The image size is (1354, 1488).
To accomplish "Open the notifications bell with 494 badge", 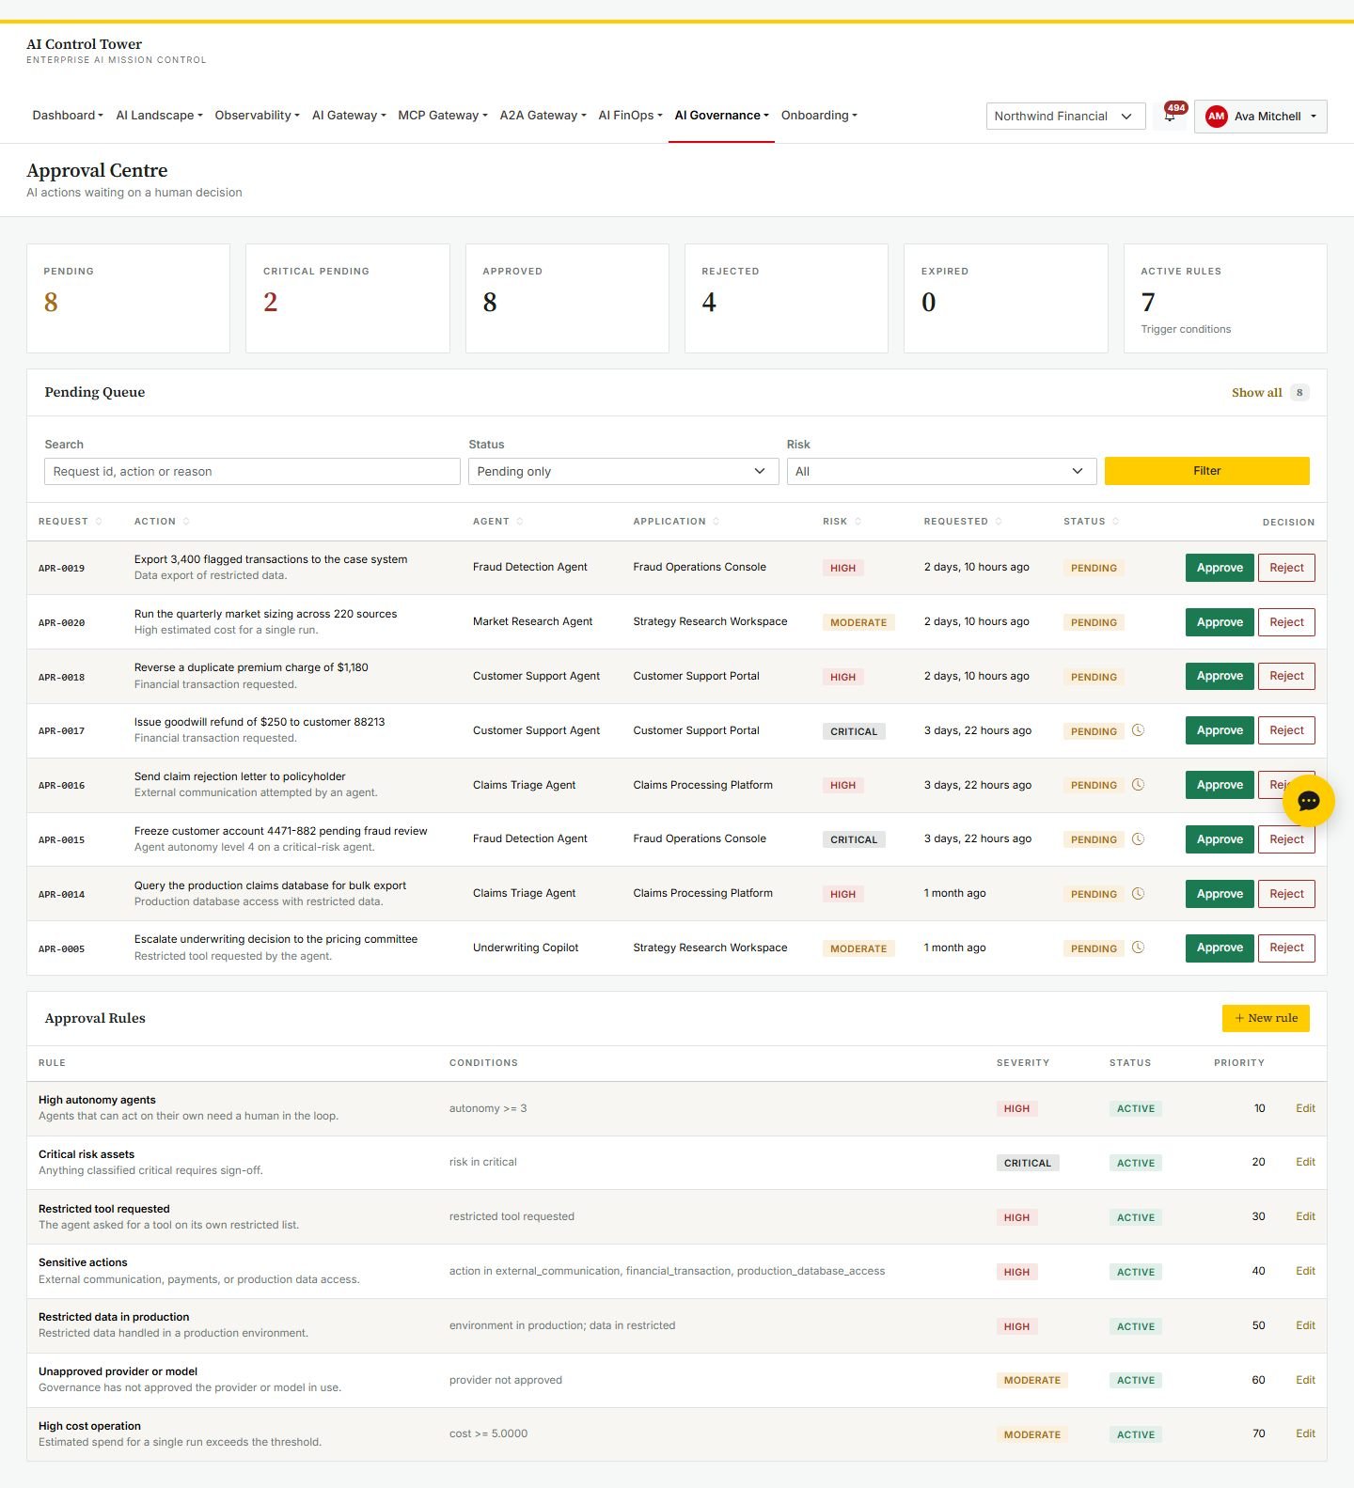I will tap(1171, 116).
